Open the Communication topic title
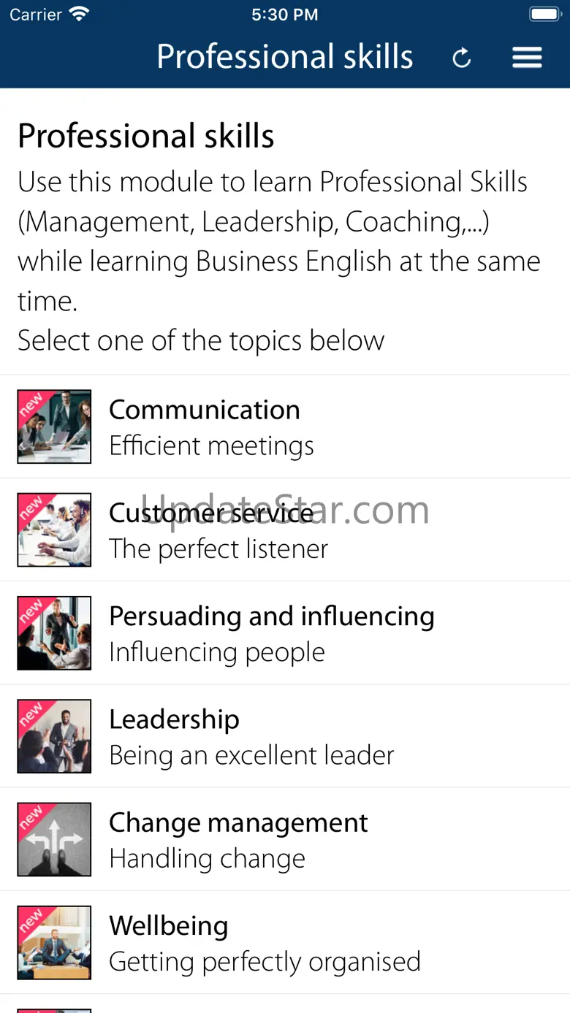The height and width of the screenshot is (1013, 570). [x=205, y=410]
